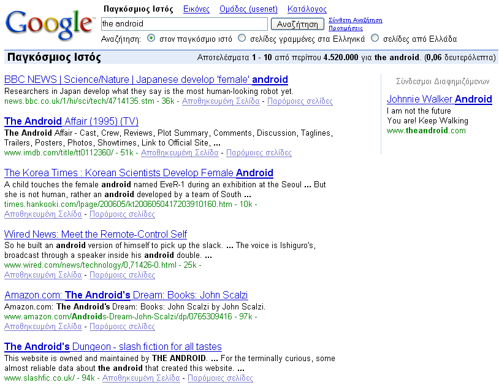Image resolution: width=499 pixels, height=385 pixels.
Task: Open the Johnnie Walker Android sponsored ad
Action: pyautogui.click(x=440, y=99)
